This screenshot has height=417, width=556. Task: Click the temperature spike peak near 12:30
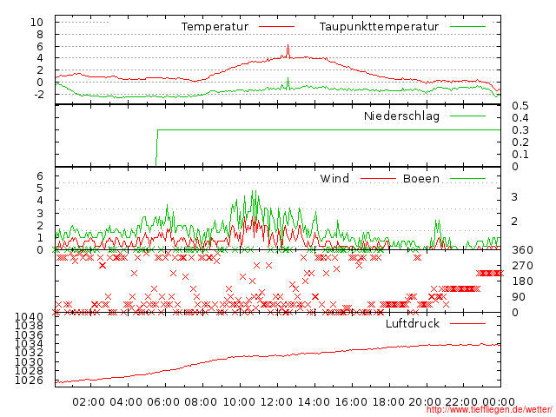288,45
